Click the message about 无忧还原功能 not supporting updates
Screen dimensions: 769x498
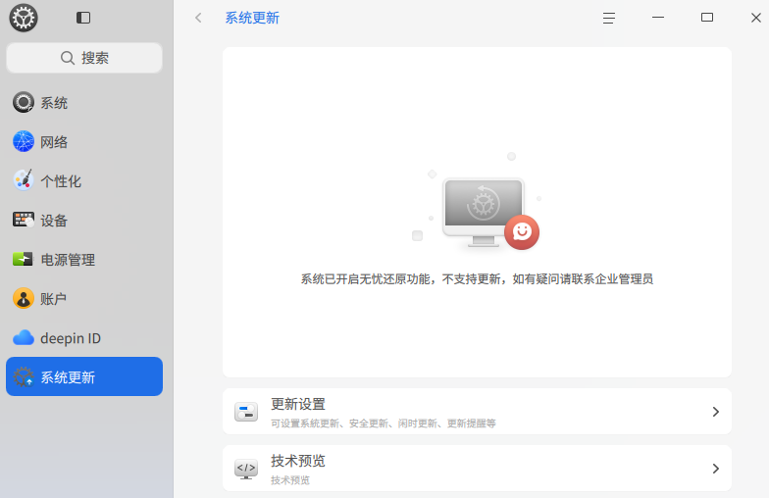click(x=477, y=278)
